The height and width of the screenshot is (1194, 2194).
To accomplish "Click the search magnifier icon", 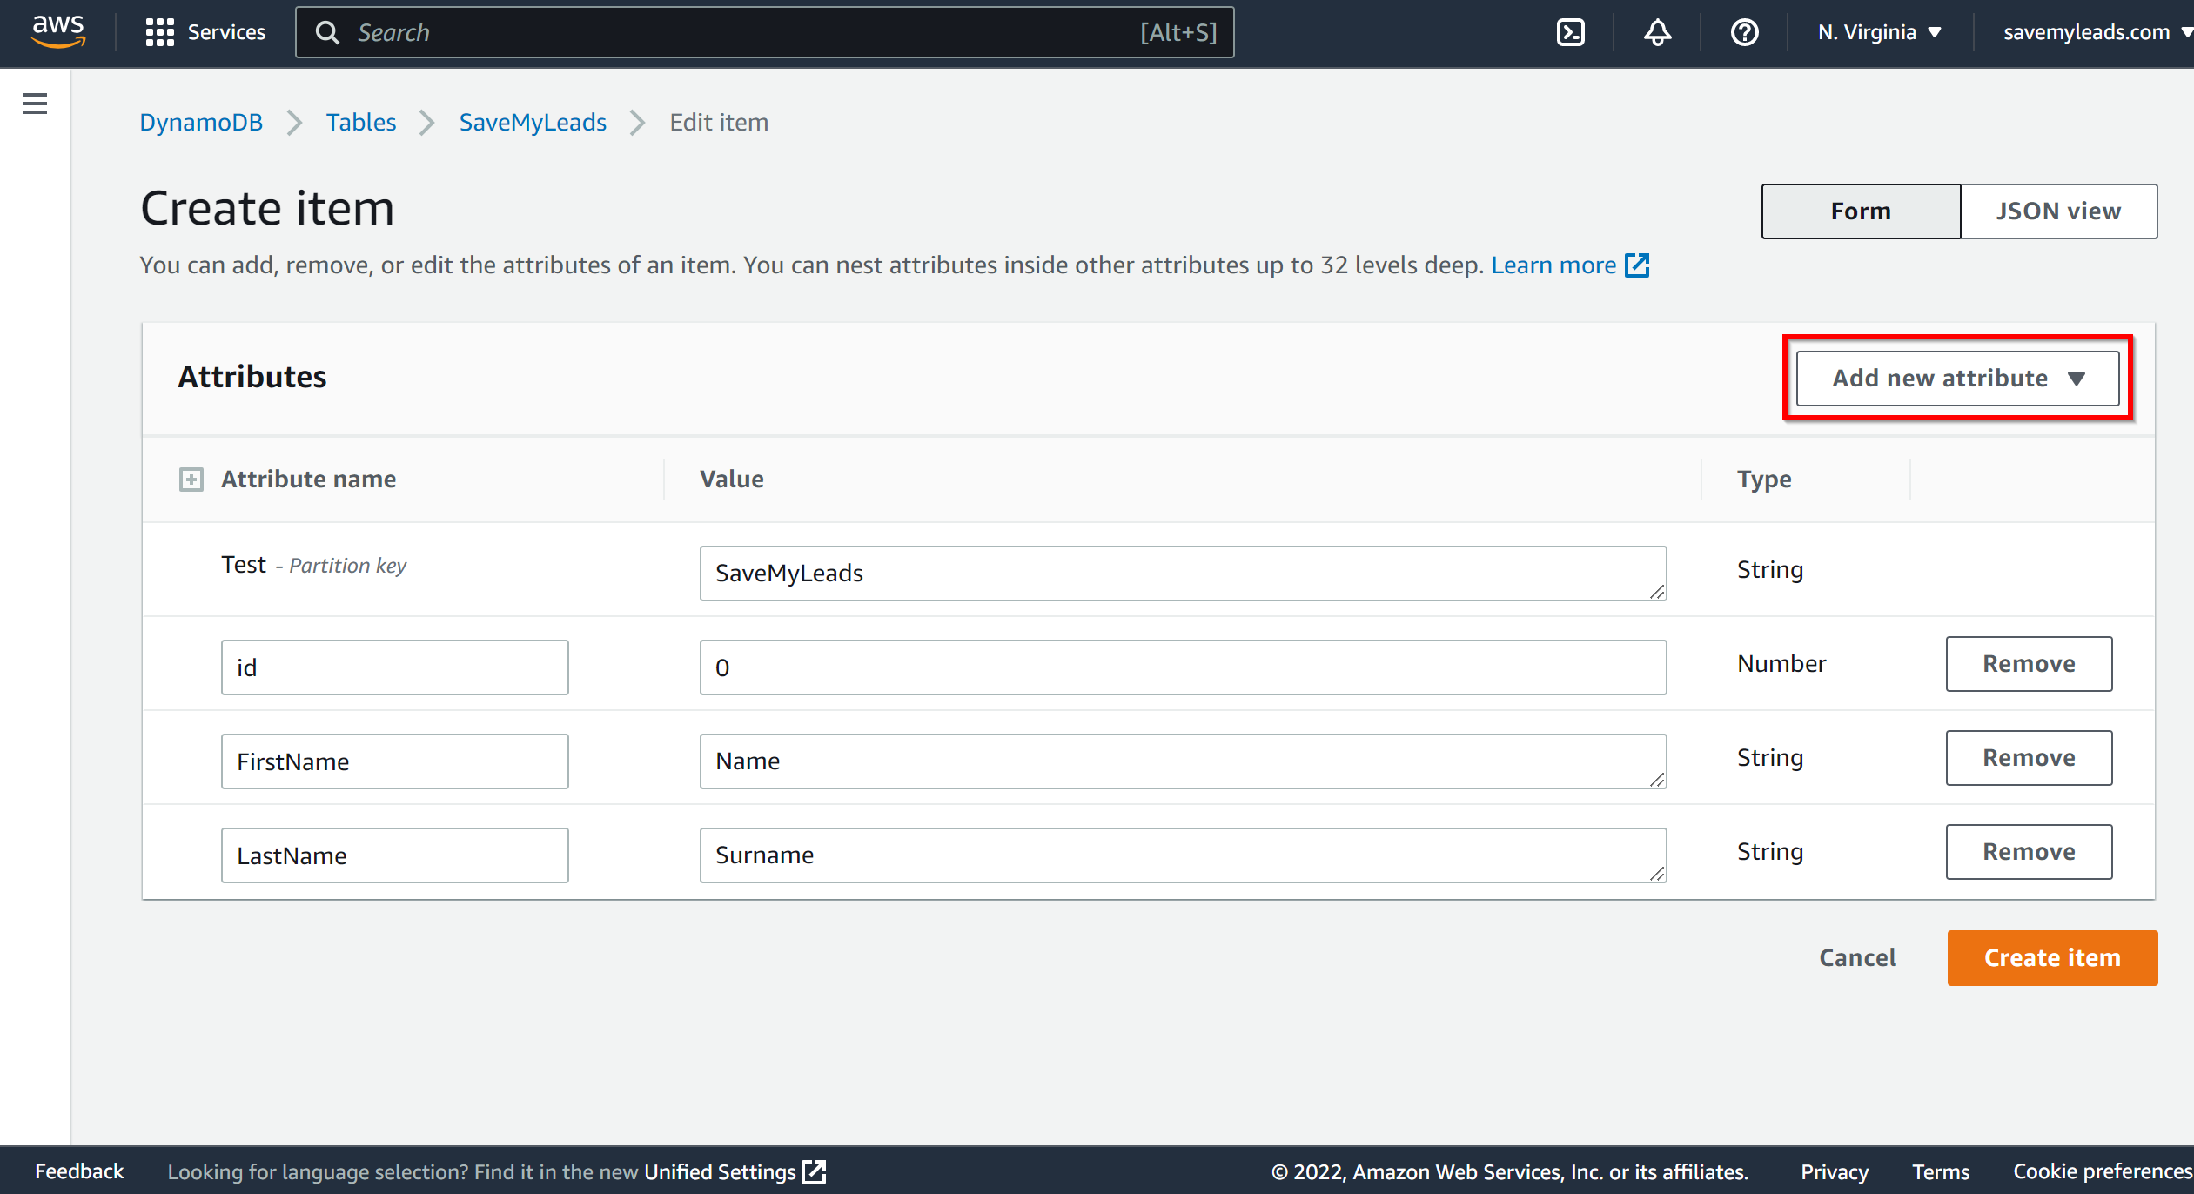I will point(327,32).
